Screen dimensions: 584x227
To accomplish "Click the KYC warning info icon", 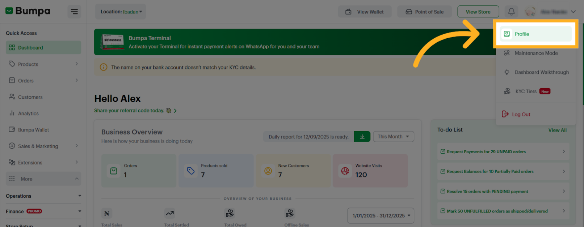I will pos(104,67).
